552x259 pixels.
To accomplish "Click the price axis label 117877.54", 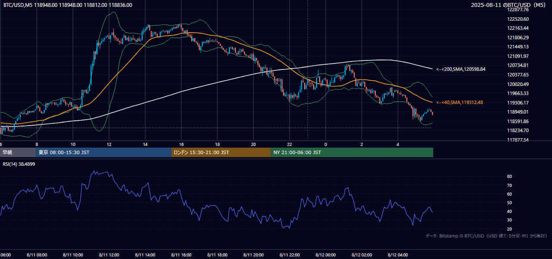I will 518,140.
